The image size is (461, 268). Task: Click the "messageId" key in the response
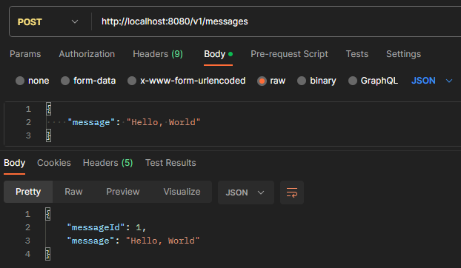[96, 227]
